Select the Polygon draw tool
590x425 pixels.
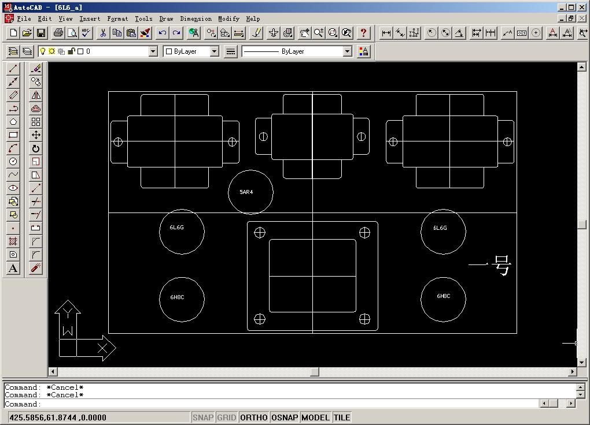[x=13, y=122]
